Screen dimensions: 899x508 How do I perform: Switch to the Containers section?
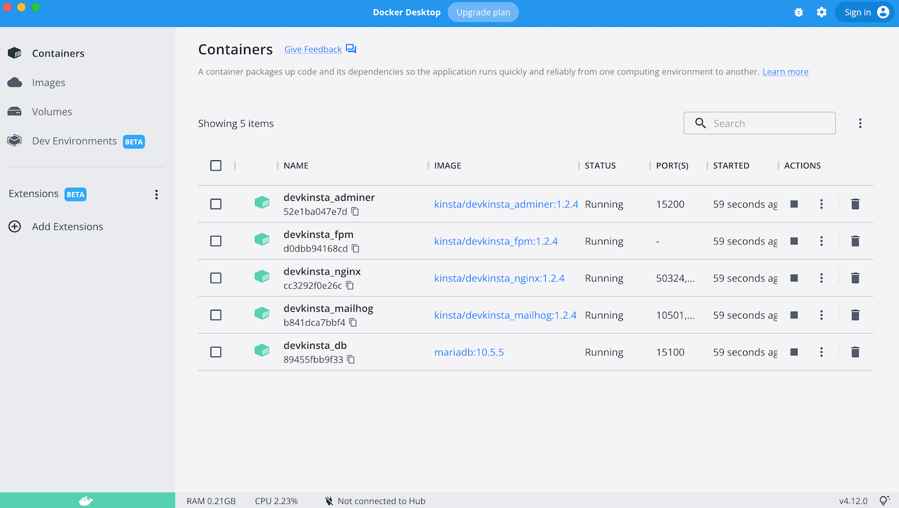[x=58, y=53]
